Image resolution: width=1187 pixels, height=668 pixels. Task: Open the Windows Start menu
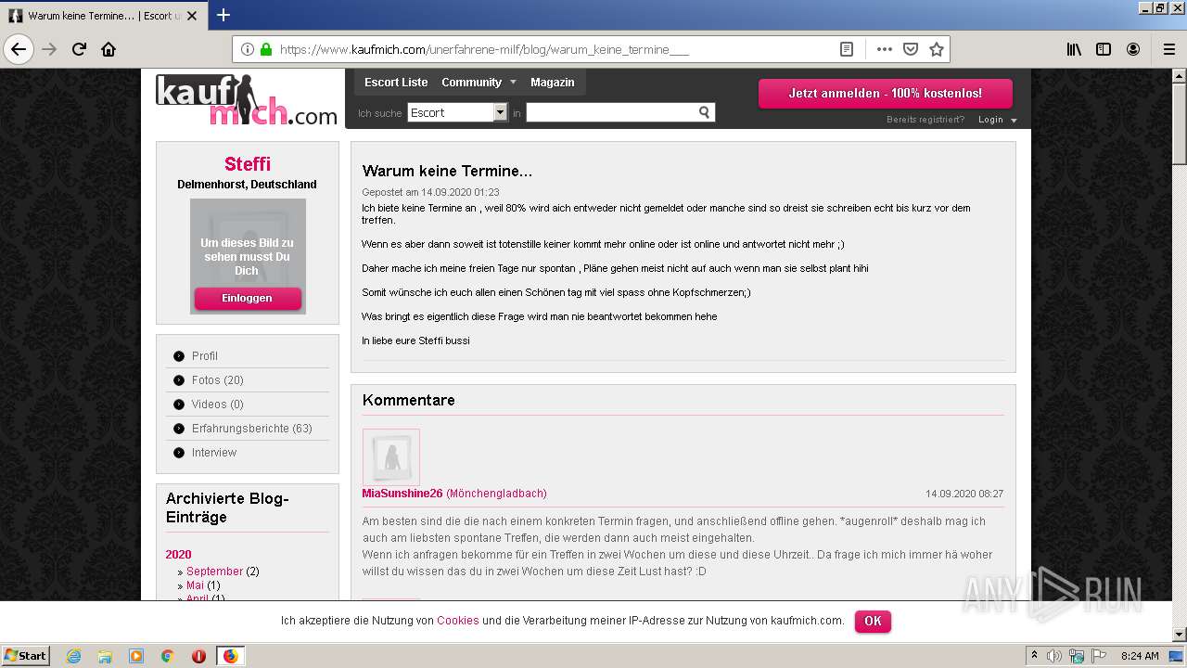coord(26,656)
